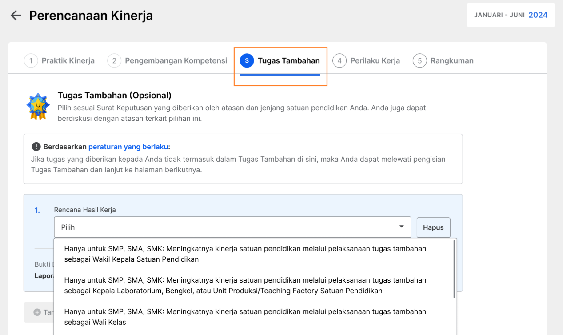Click the 'Rencana Hasil Kerja' field label
Screen dimensions: 563x335
[x=85, y=210]
